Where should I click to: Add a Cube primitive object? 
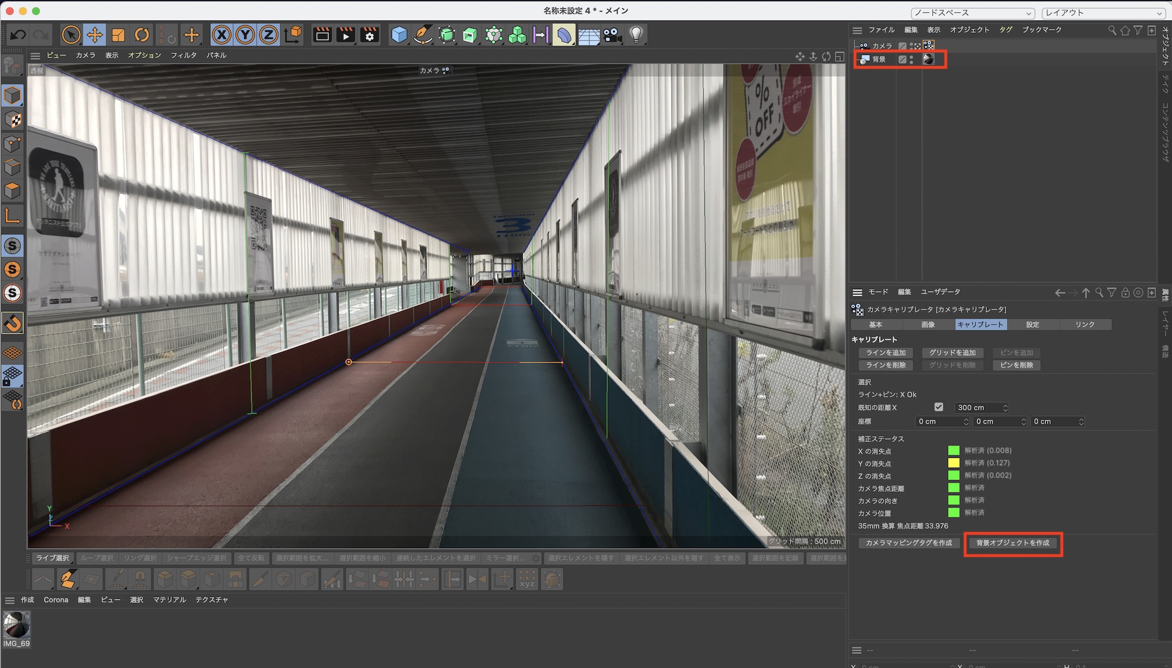click(399, 35)
